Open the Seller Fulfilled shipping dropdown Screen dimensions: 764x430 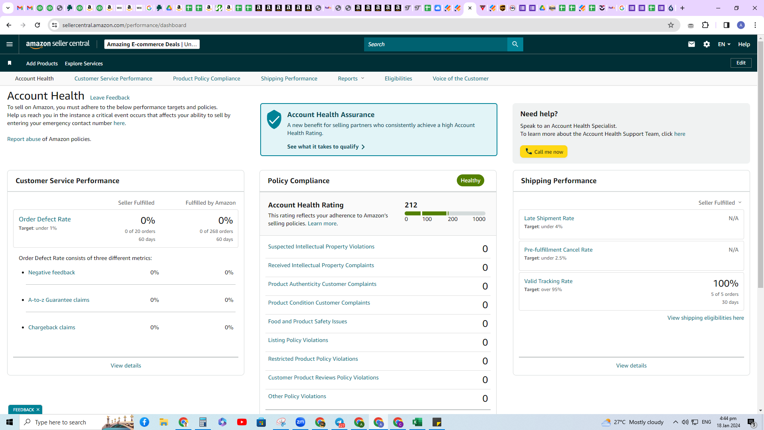coord(720,203)
